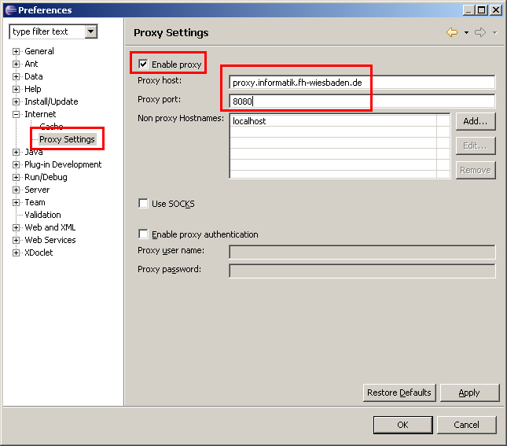Click the Eclipse icon in title bar

(x=10, y=10)
